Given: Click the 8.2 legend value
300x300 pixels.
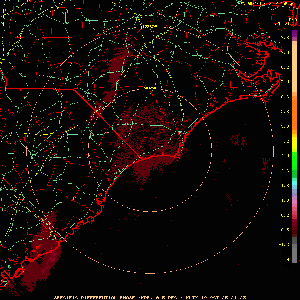Looking at the screenshot, I should 285,67.
